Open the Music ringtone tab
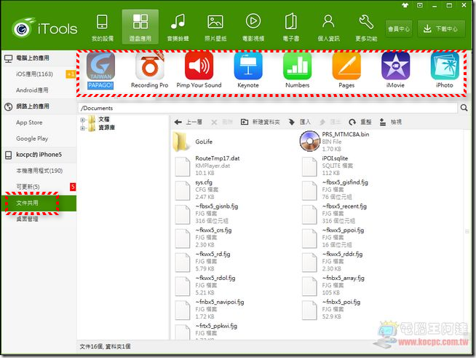The width and height of the screenshot is (476, 358). [x=178, y=28]
